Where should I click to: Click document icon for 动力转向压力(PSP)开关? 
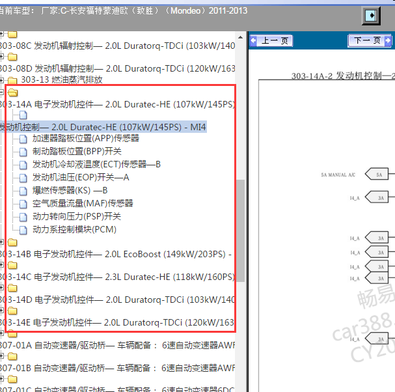coord(23,217)
